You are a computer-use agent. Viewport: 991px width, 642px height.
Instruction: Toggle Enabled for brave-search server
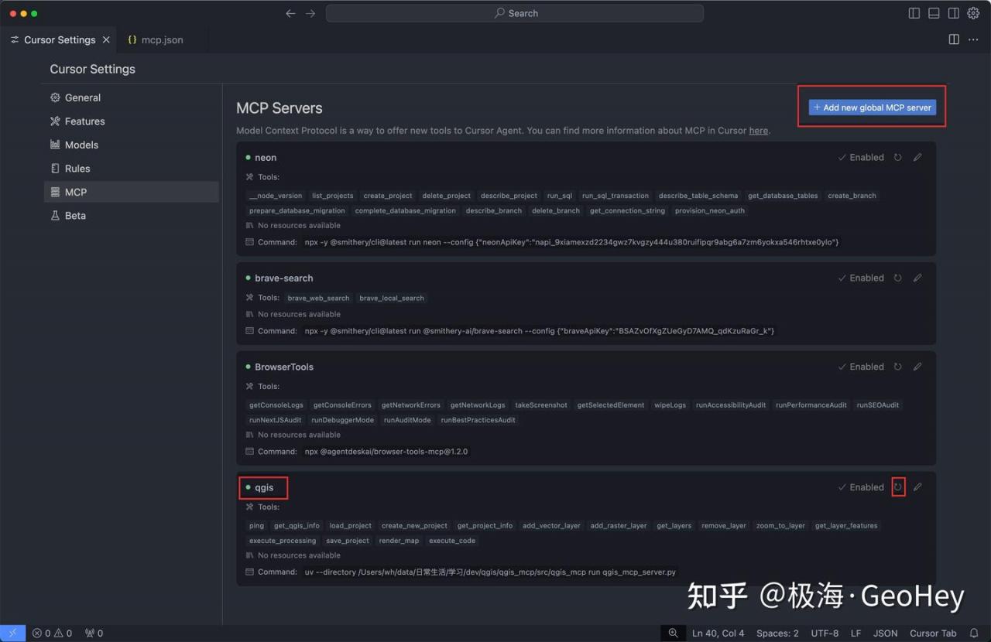click(861, 278)
